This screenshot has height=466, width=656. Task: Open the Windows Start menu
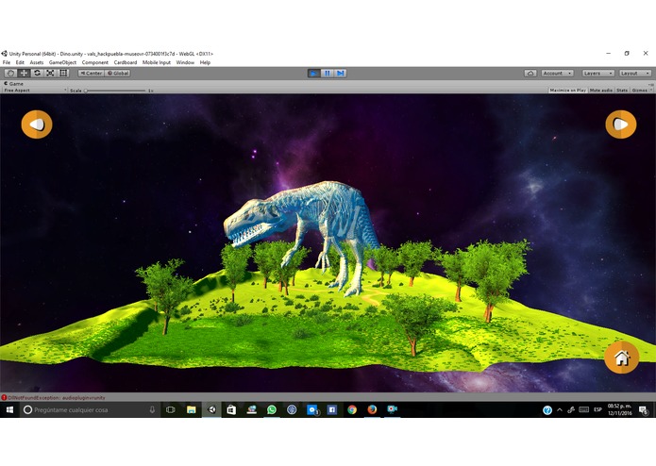[x=9, y=410]
